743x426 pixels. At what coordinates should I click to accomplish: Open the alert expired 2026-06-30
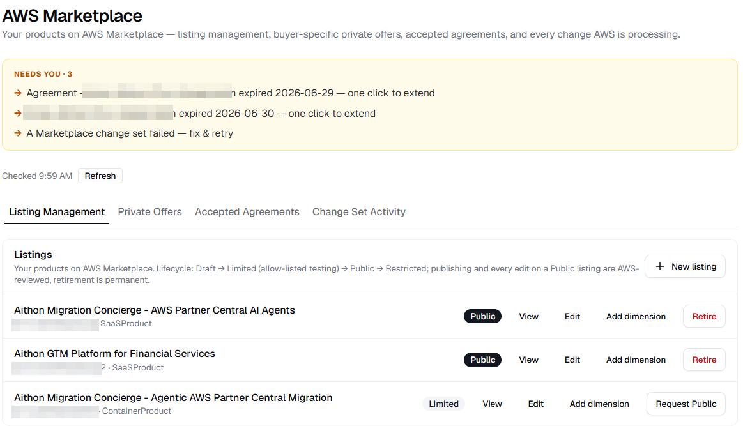(x=199, y=114)
